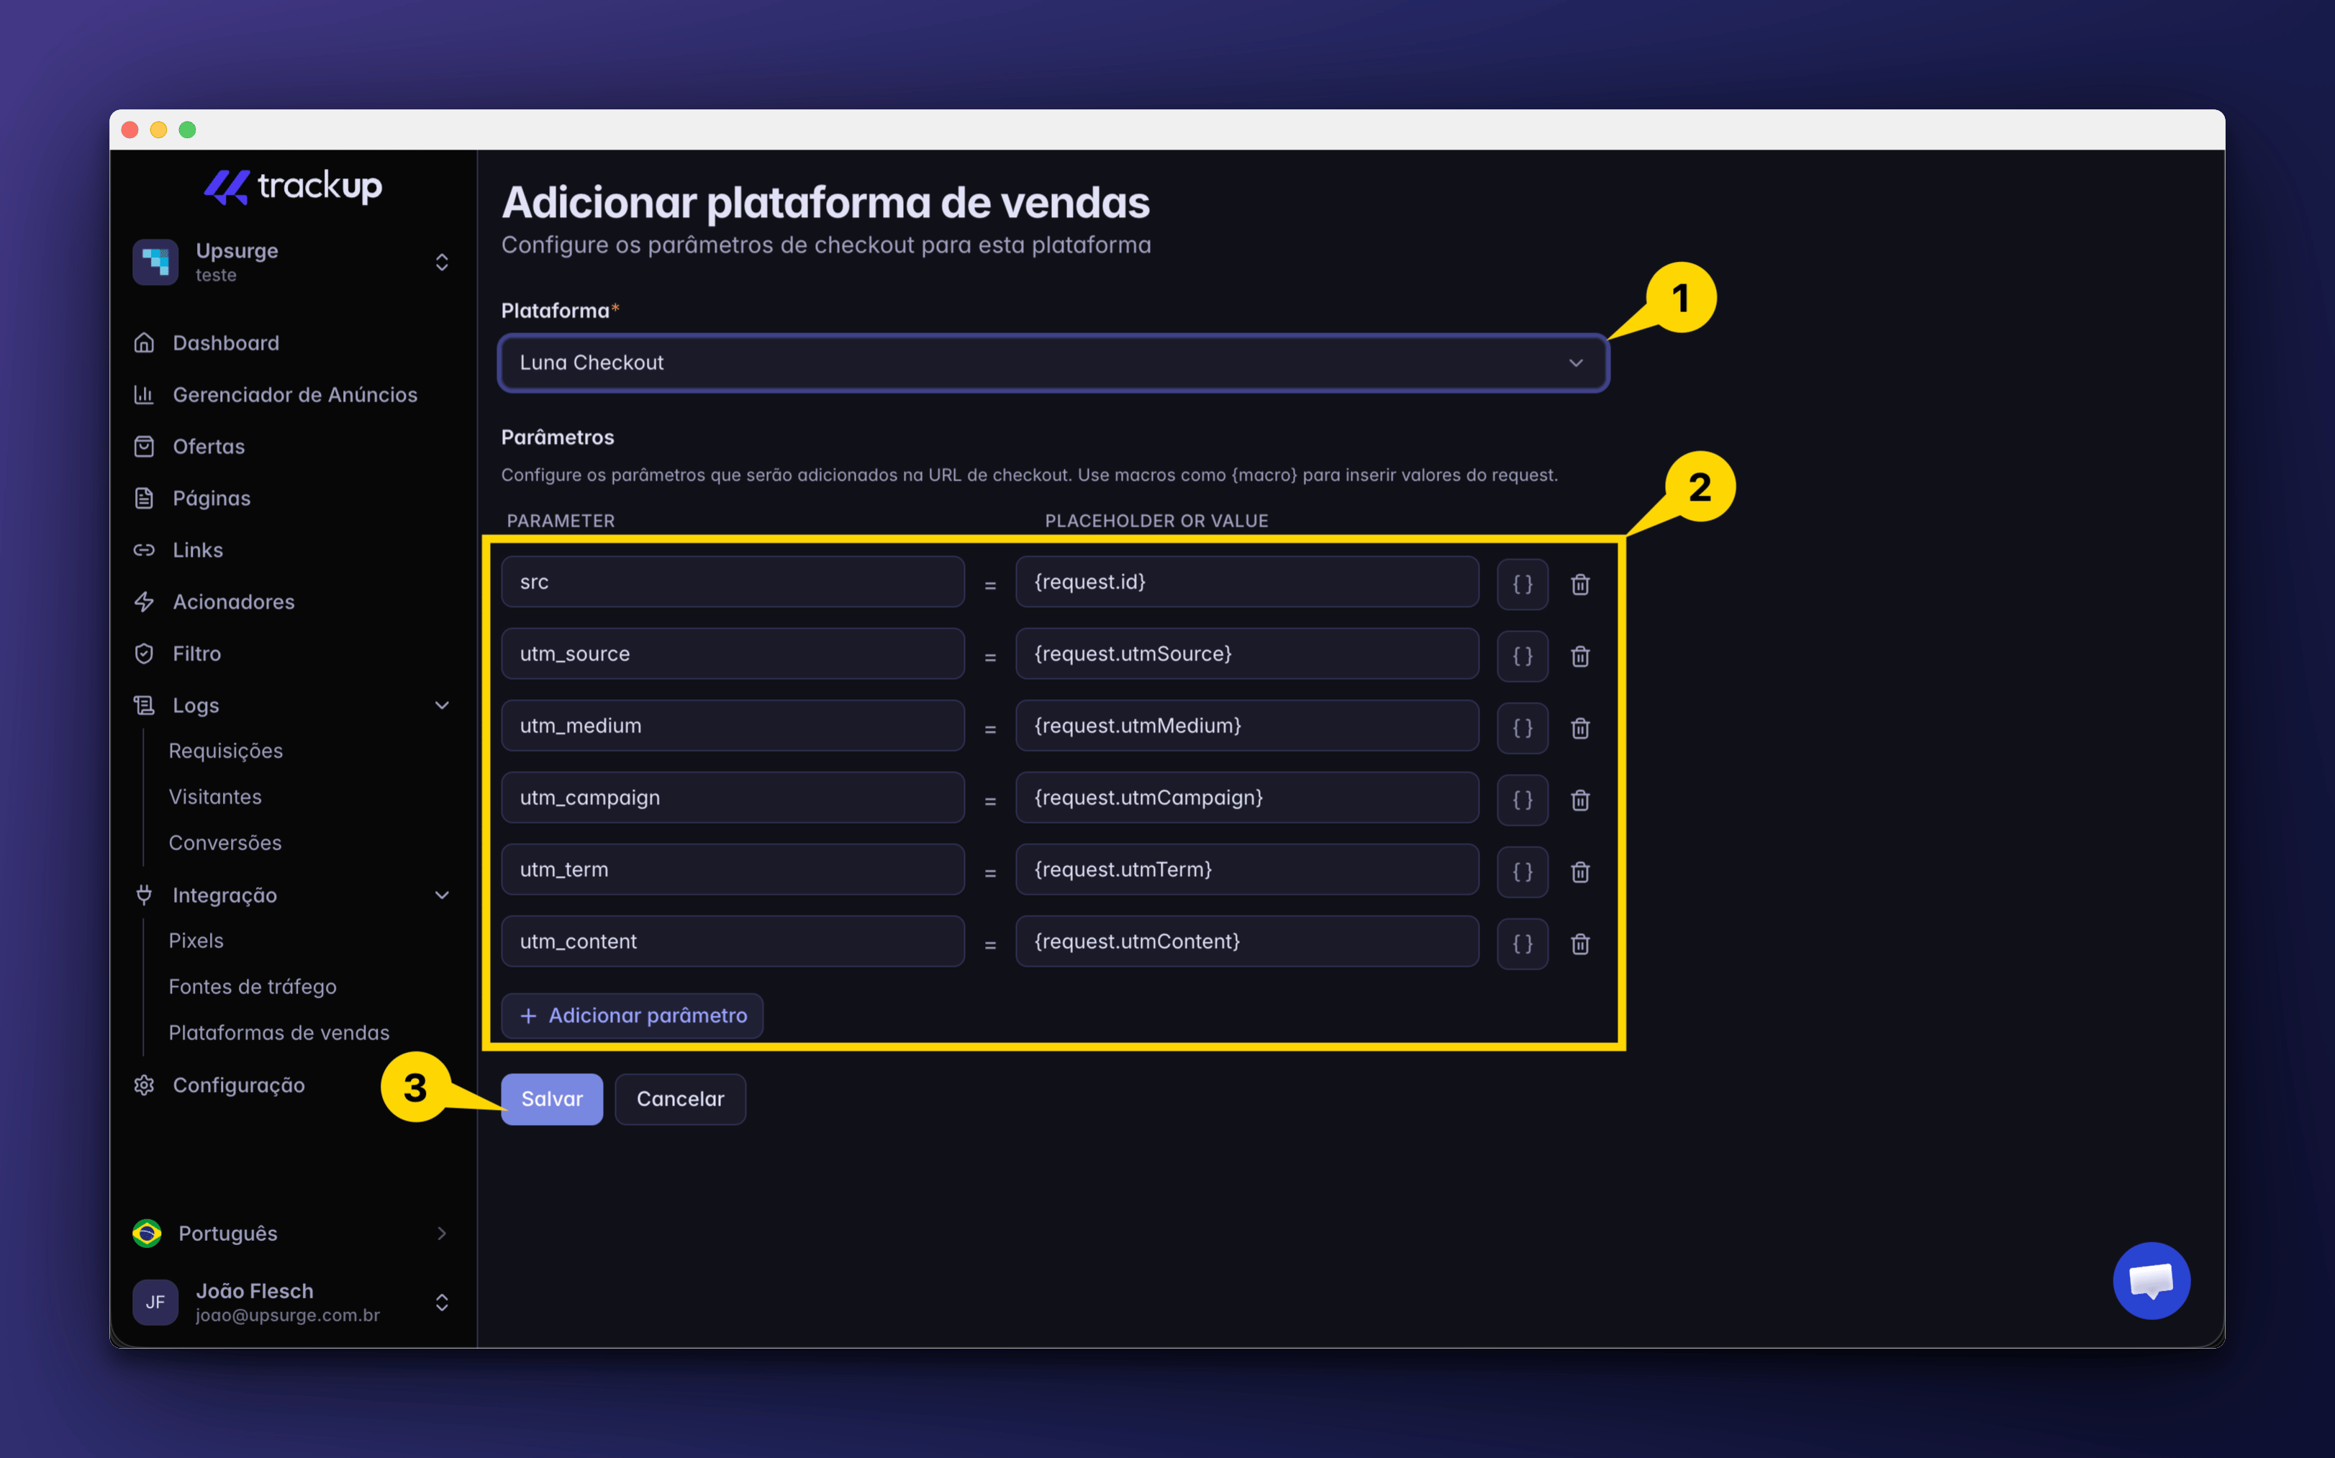Click the utm_source parameter field

point(733,654)
